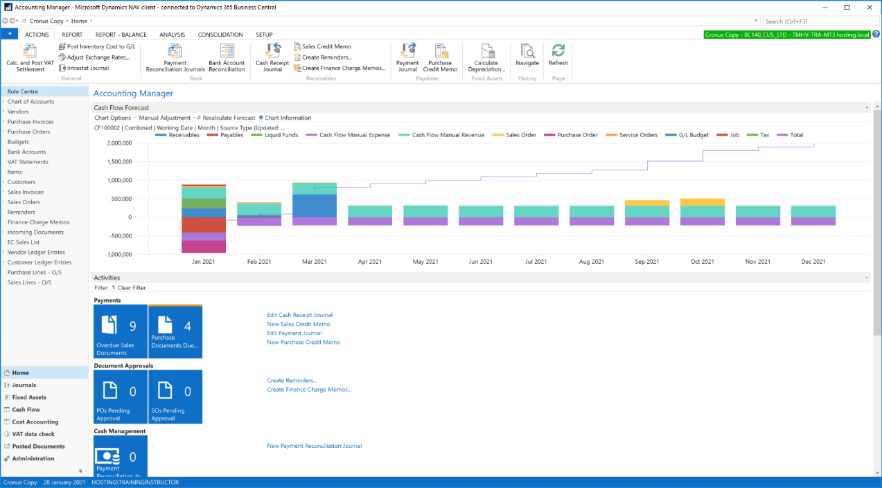Image resolution: width=882 pixels, height=488 pixels.
Task: Click the Receivables legend color swatch
Action: pyautogui.click(x=161, y=135)
